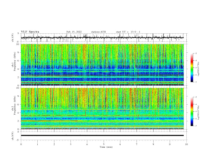Click the "Time (min)" axis title
The image size is (210, 162).
[x=106, y=147]
